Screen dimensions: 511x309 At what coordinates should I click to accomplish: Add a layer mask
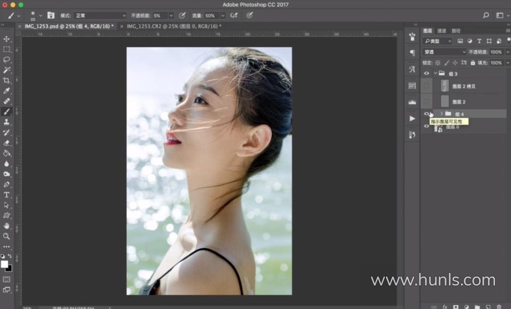point(456,307)
